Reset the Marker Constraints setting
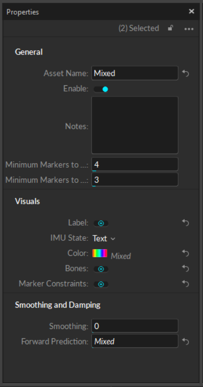The image size is (203, 387). (x=185, y=284)
